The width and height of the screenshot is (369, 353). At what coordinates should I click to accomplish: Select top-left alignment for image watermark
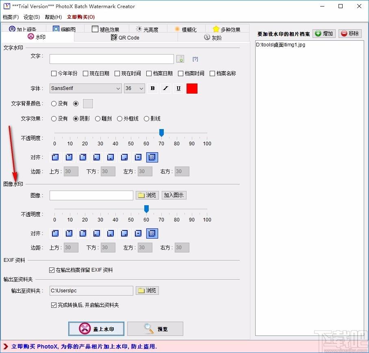coord(55,233)
